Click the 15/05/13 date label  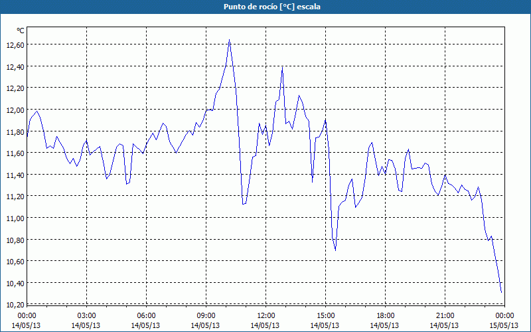click(504, 325)
